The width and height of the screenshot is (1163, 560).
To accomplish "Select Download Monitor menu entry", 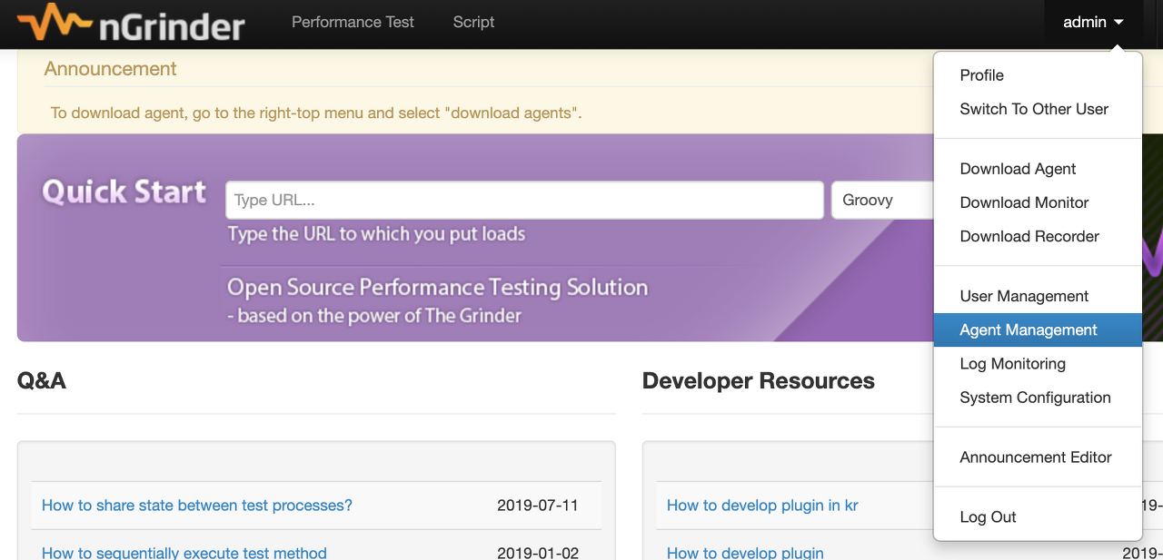I will [1024, 202].
